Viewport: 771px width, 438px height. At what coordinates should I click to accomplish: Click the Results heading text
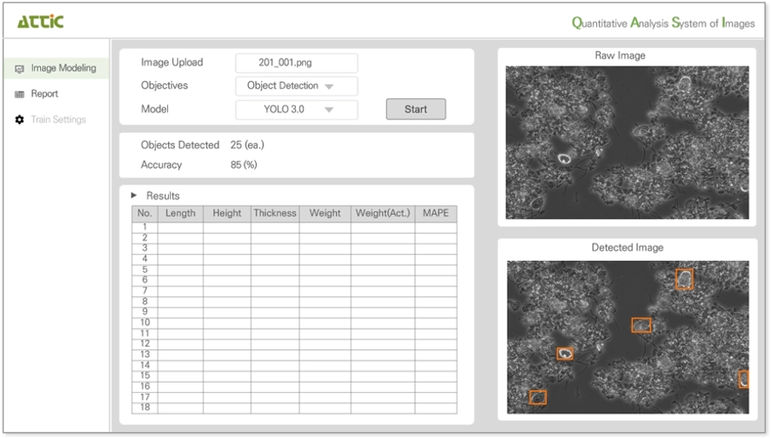(x=163, y=196)
